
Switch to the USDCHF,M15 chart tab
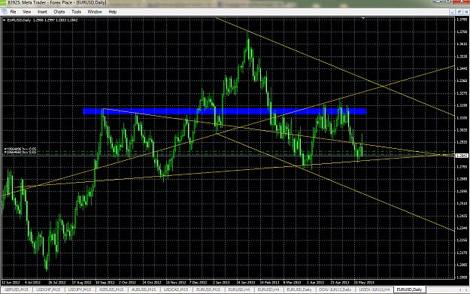(48, 289)
